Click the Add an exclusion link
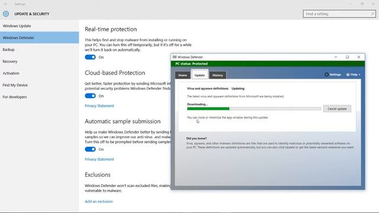This screenshot has height=213, width=379. 99,201
